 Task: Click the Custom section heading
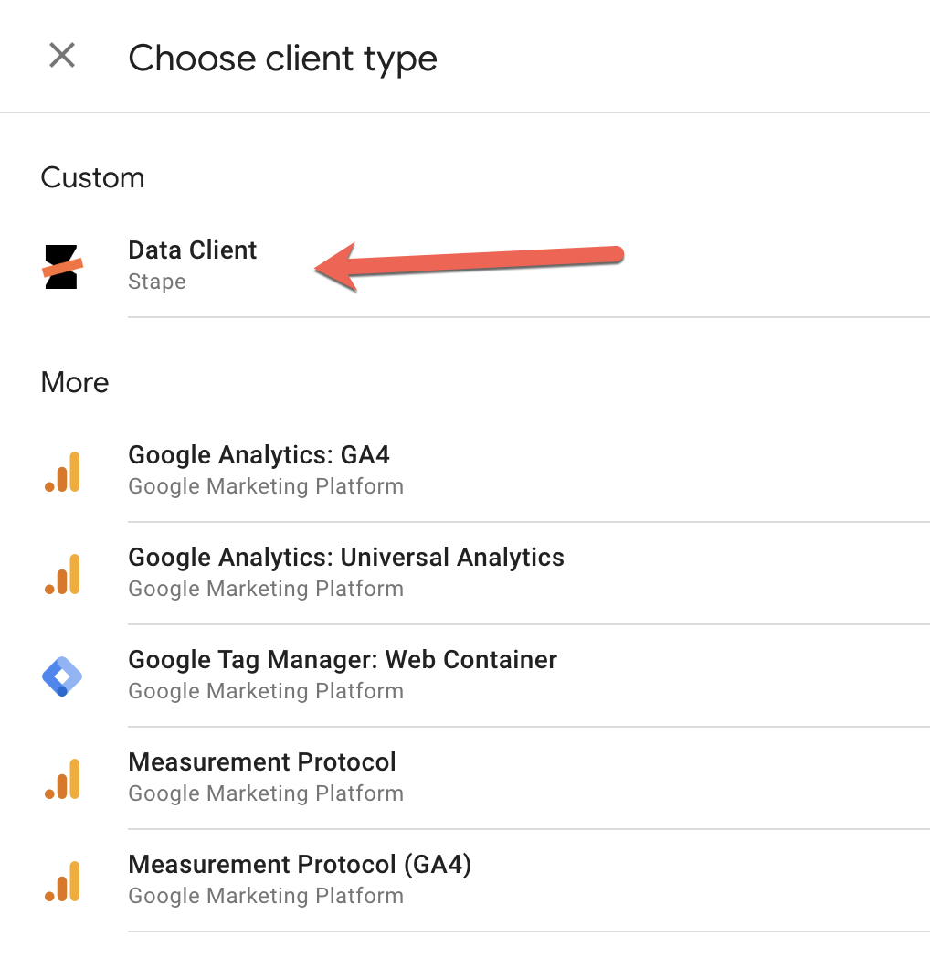click(x=92, y=177)
